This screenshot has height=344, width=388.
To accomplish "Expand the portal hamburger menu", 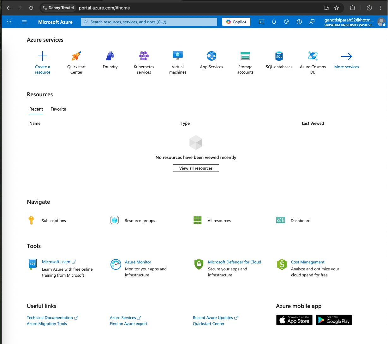I will pos(24,22).
